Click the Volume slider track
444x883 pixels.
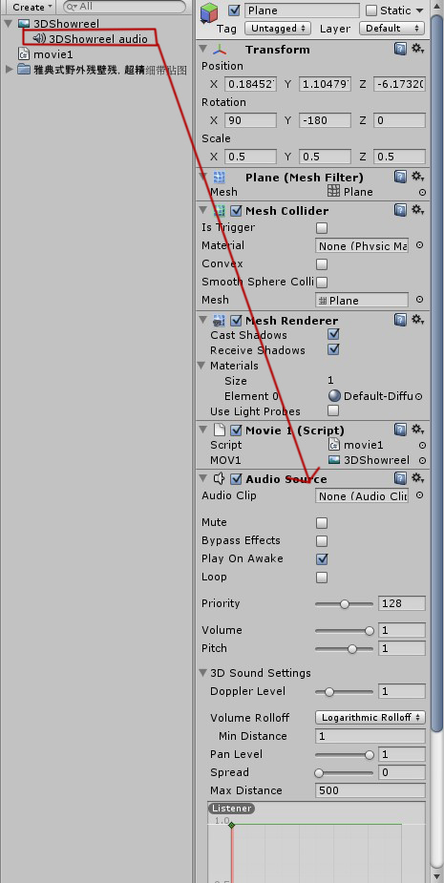coord(344,630)
